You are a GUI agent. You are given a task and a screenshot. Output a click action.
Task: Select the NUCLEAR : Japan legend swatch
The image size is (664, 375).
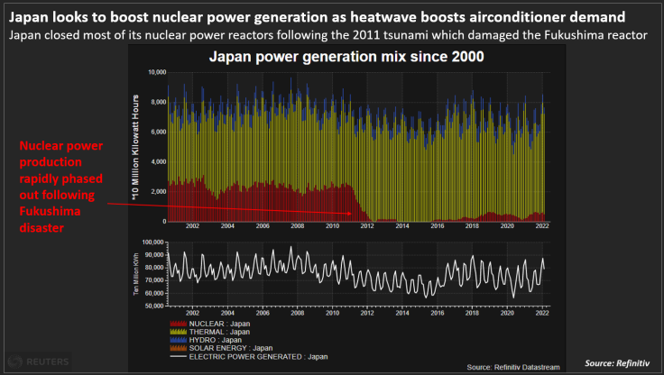point(179,324)
